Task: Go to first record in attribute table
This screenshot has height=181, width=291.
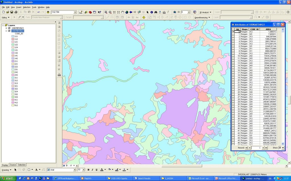Action: (246, 148)
